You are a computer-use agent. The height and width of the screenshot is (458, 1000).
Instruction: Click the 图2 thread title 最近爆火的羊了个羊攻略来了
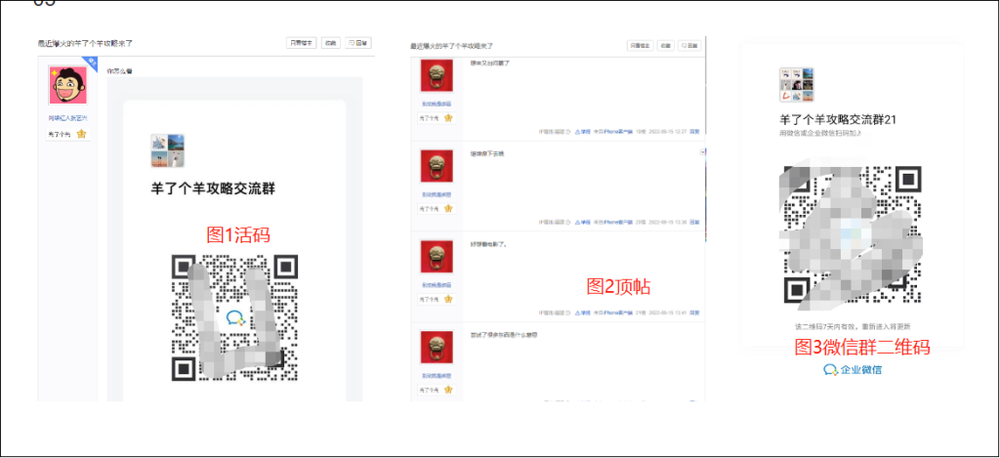pos(451,46)
